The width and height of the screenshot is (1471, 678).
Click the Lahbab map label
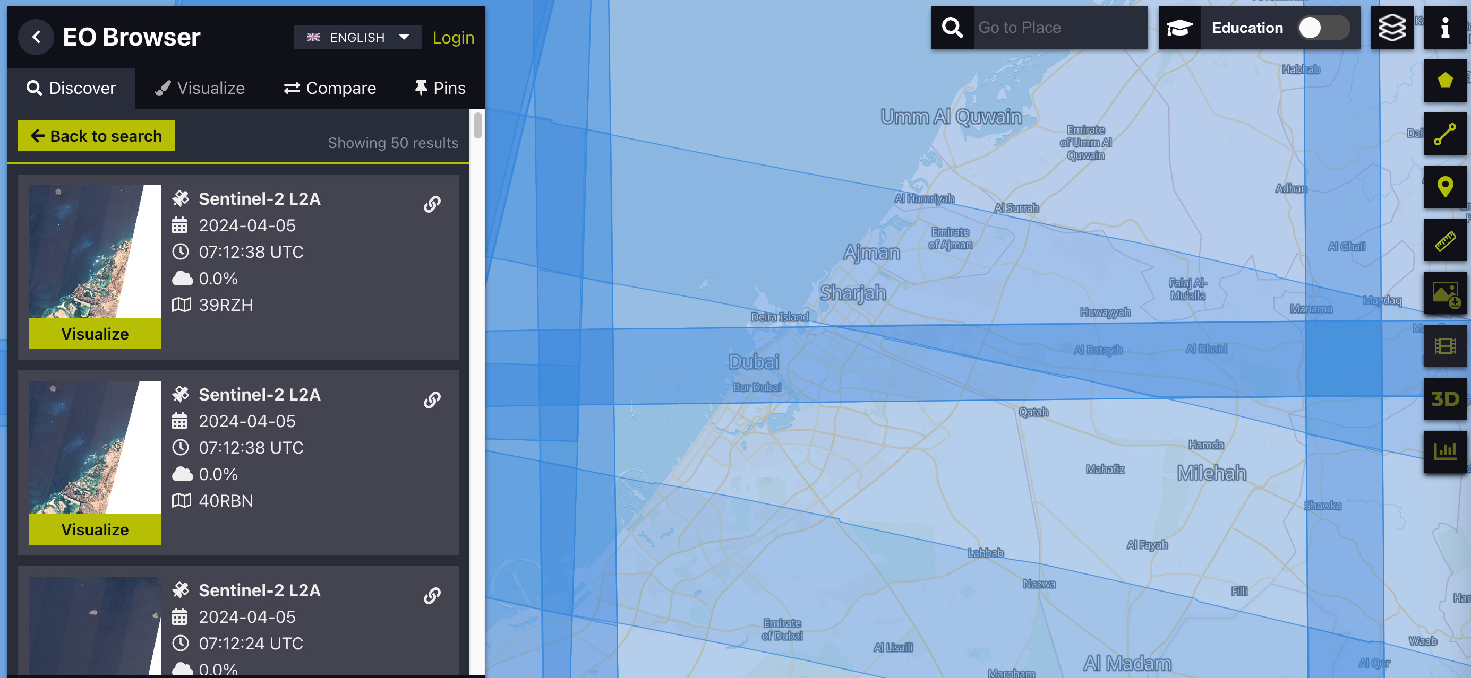click(x=986, y=552)
